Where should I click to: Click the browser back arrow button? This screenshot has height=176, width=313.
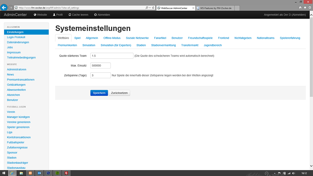click(x=4, y=7)
